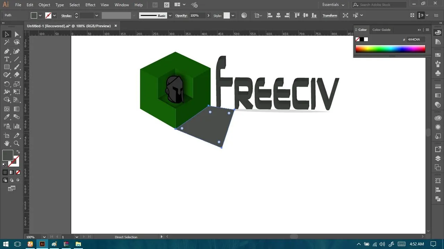This screenshot has height=249, width=444.
Task: Open fill color dropdown in control bar
Action: pyautogui.click(x=41, y=16)
